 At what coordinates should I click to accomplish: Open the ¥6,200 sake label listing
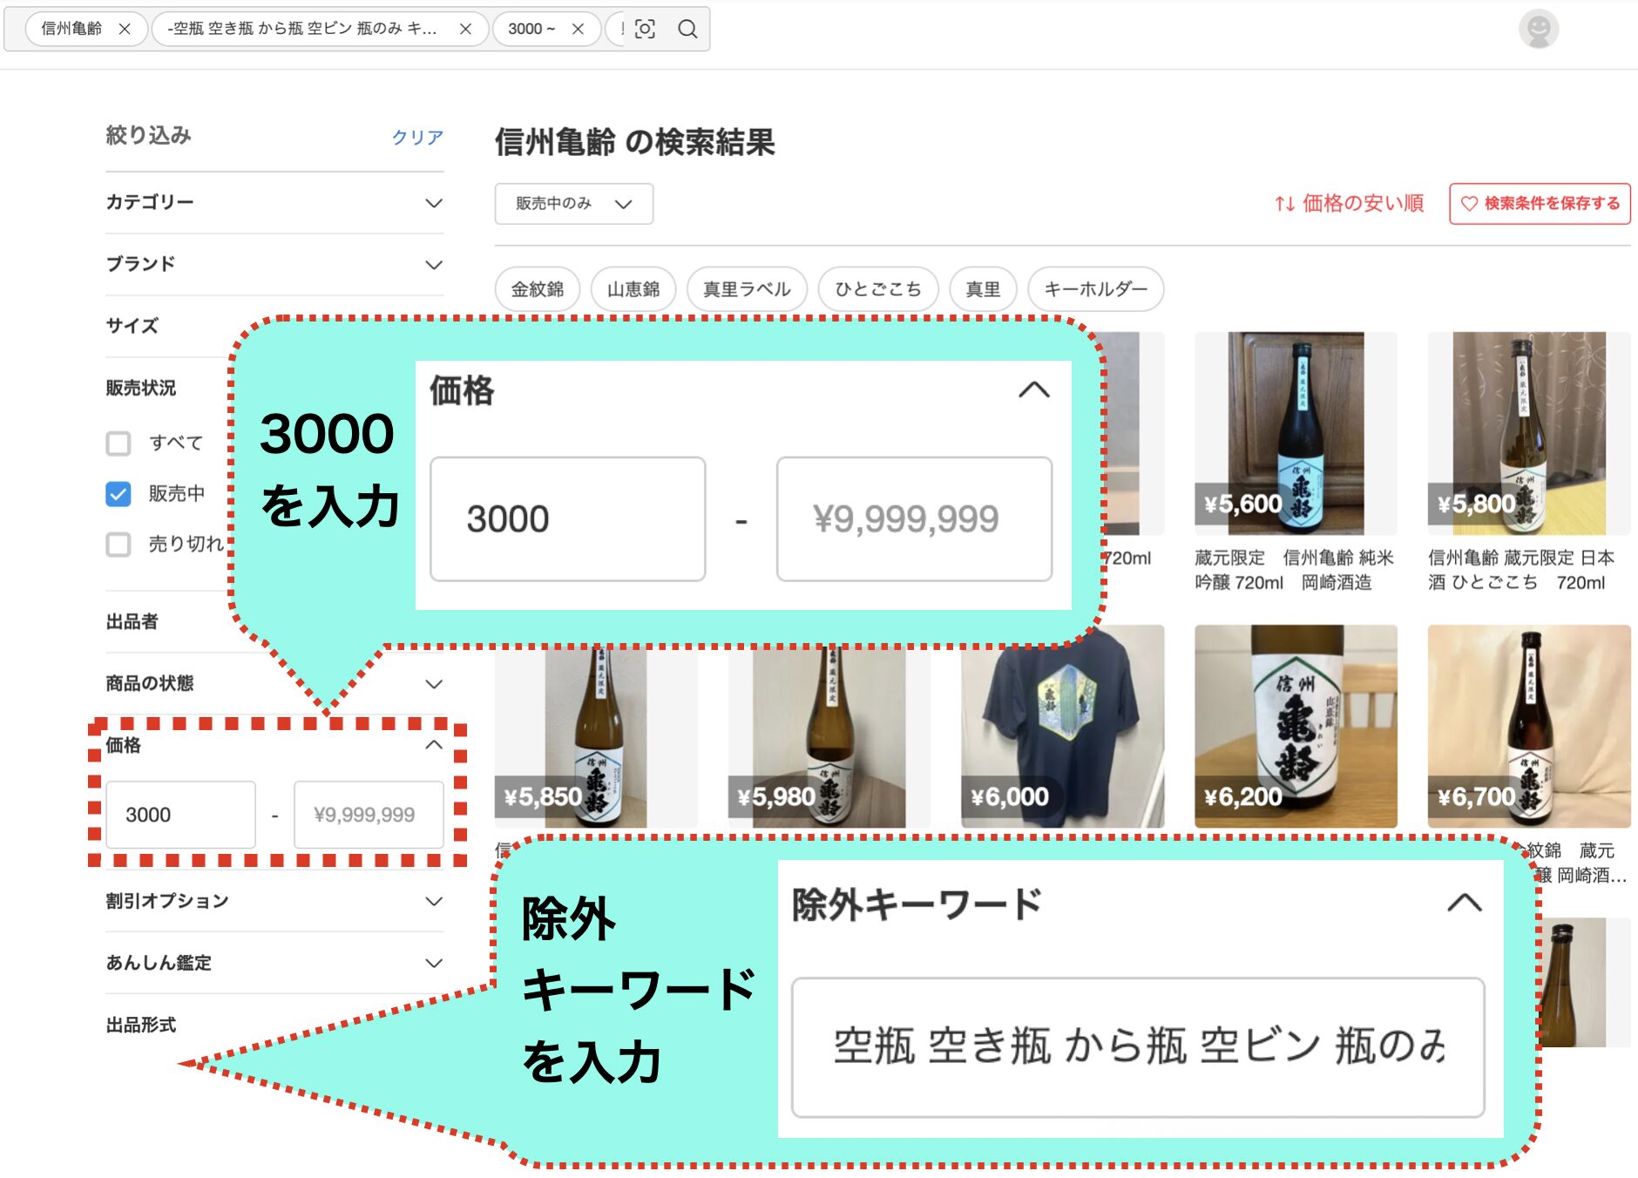[x=1296, y=727]
